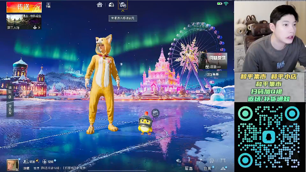The height and width of the screenshot is (172, 306).
Task: Click the streamer webcam feed
Action: click(x=270, y=36)
